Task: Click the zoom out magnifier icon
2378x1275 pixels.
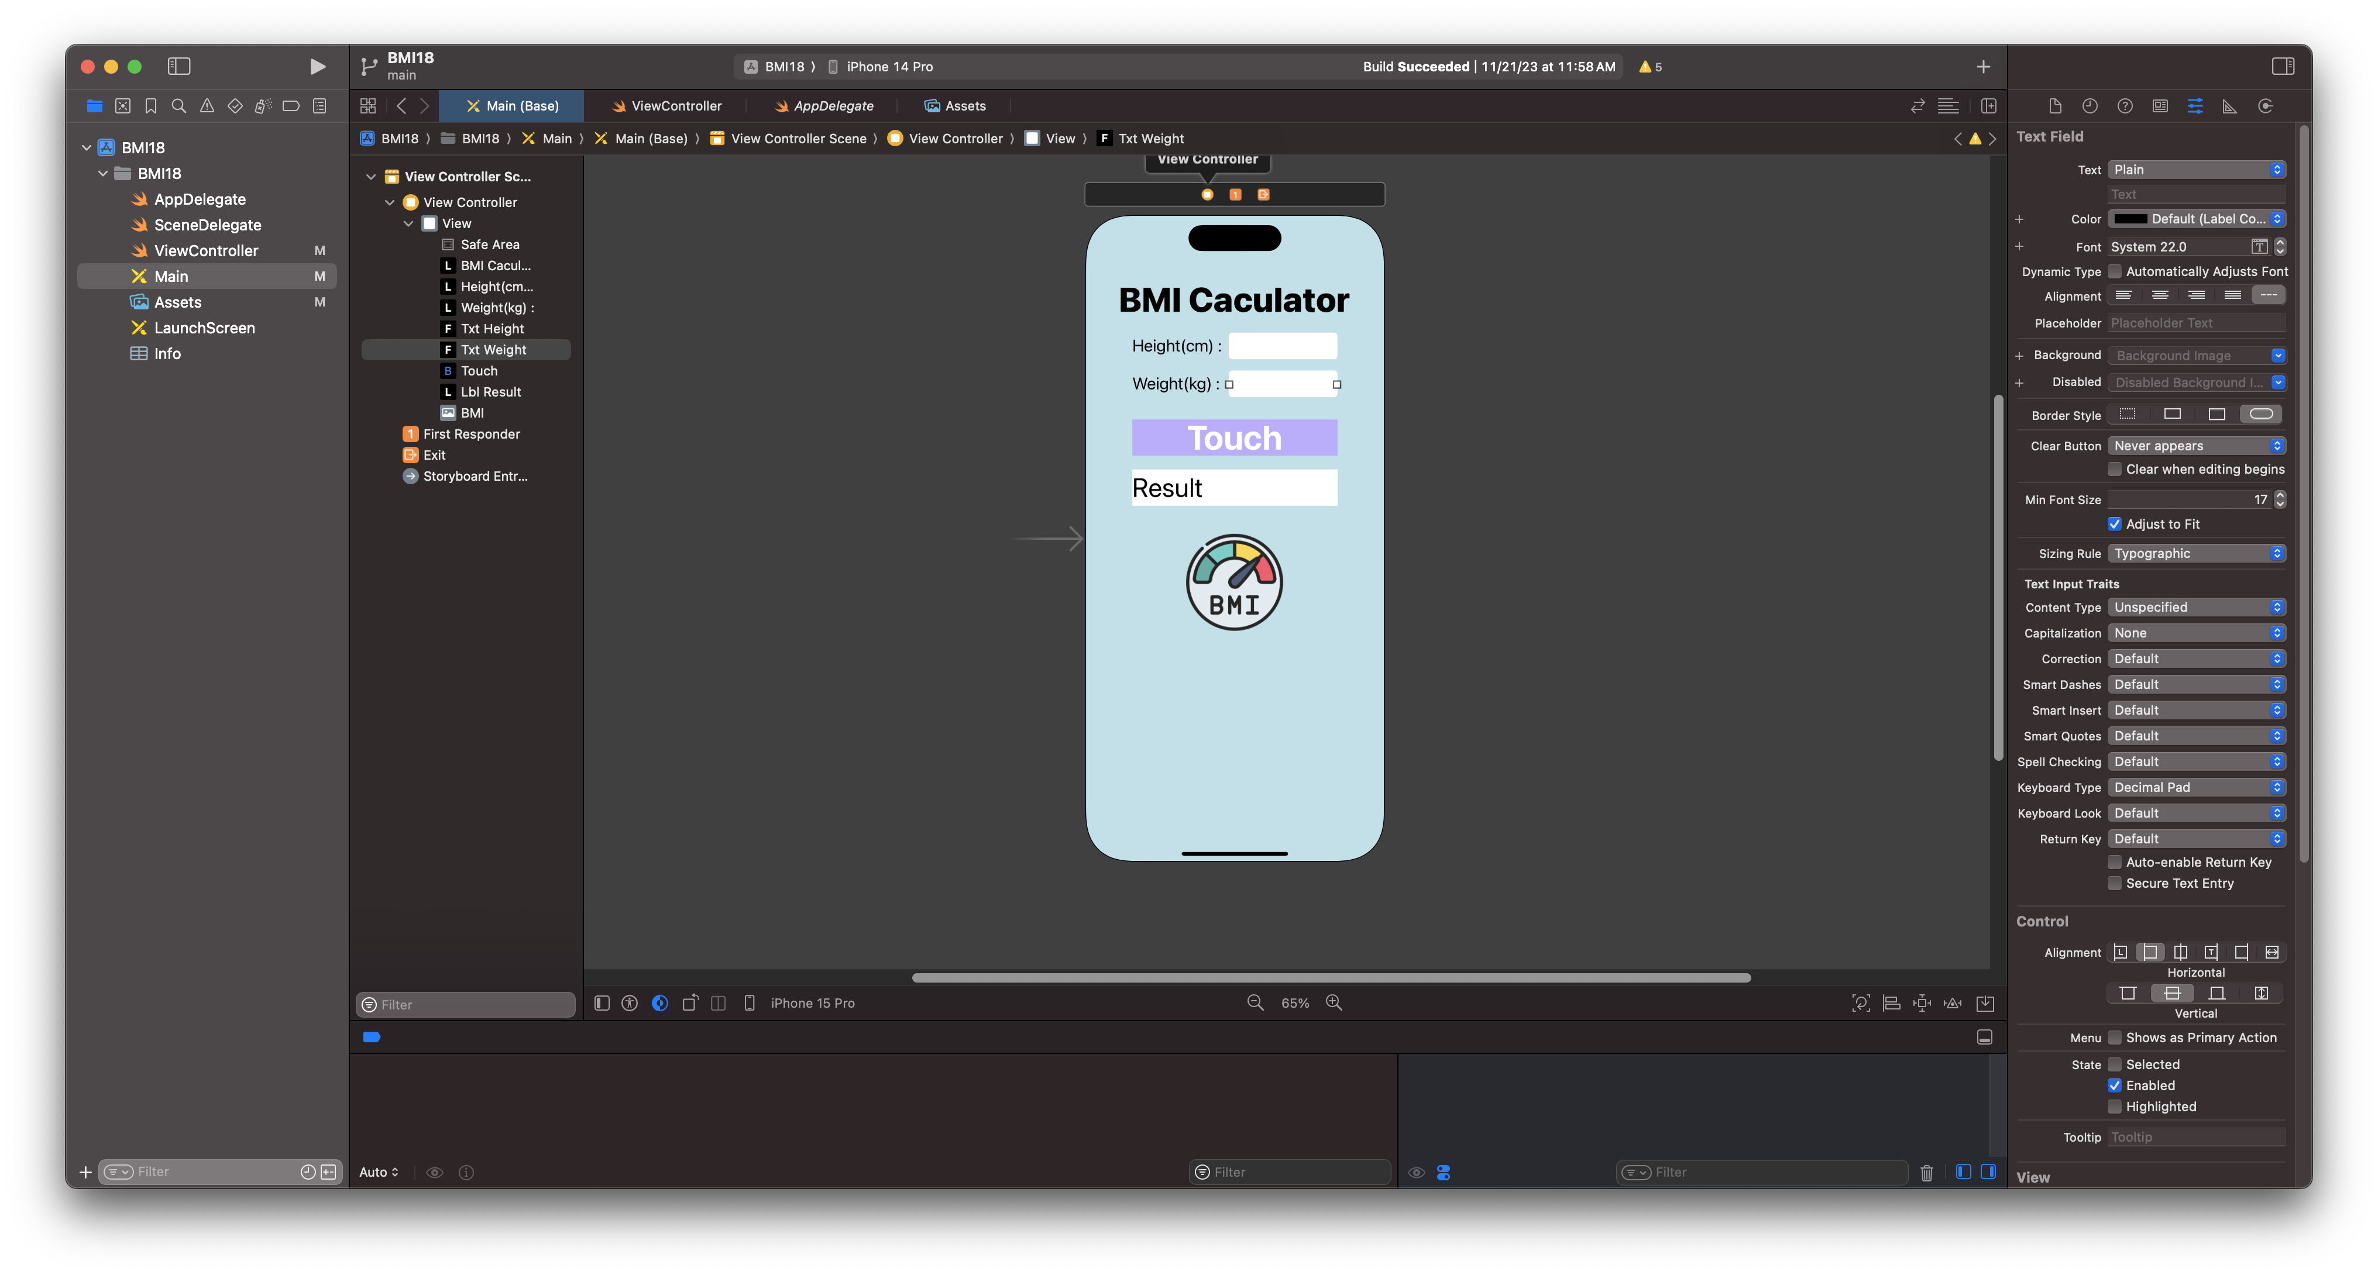Action: click(1255, 1003)
